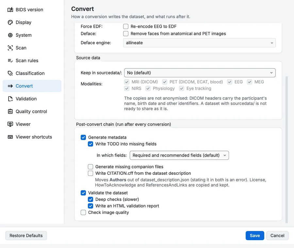Toggle the MRI (DICOM) modality checkbox

click(127, 82)
